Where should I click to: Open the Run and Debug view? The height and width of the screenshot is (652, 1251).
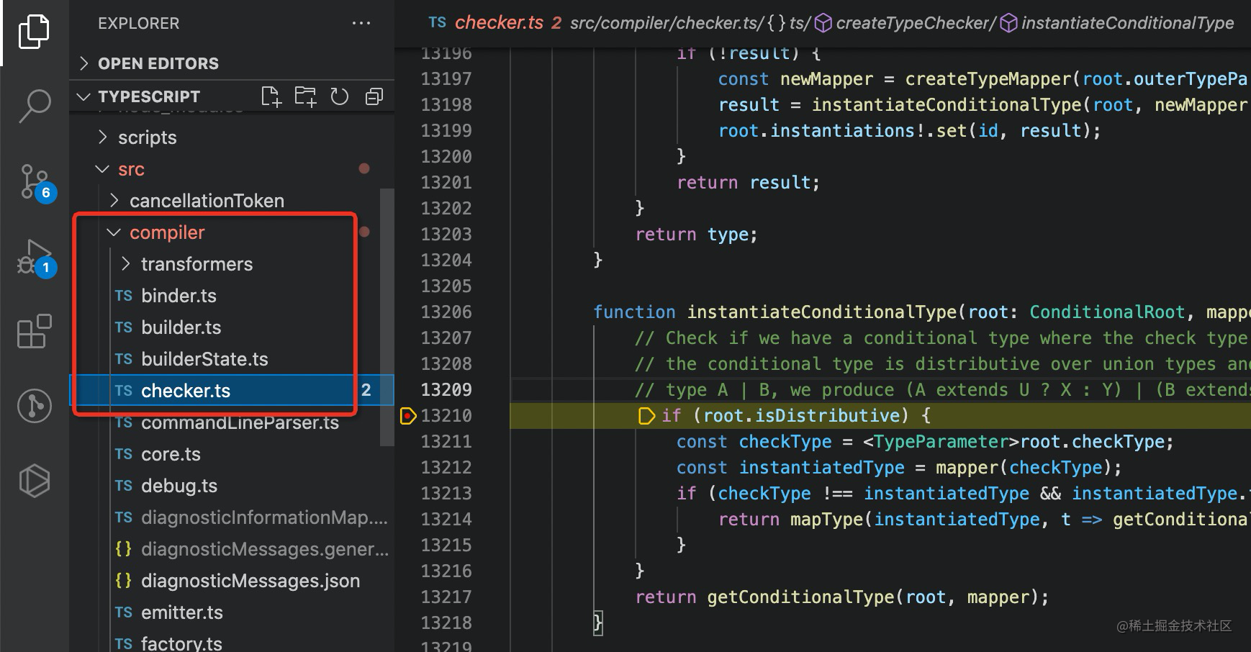click(x=34, y=257)
